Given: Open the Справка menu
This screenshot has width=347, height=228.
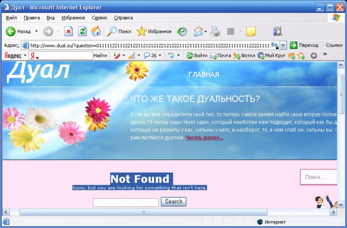Looking at the screenshot, I should click(124, 18).
